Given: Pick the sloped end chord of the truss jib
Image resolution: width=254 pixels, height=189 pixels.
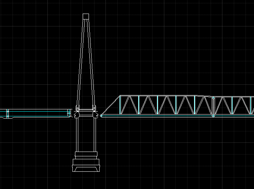Looking at the screenshot, I should [x=111, y=105].
